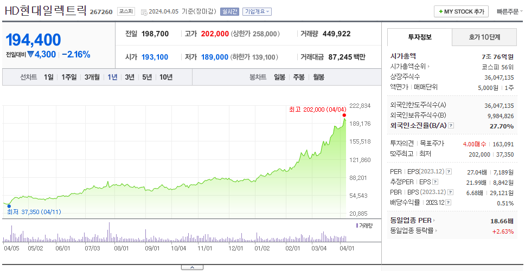Click the 4.00매수 investment opinion value
This screenshot has width=525, height=271.
point(475,144)
